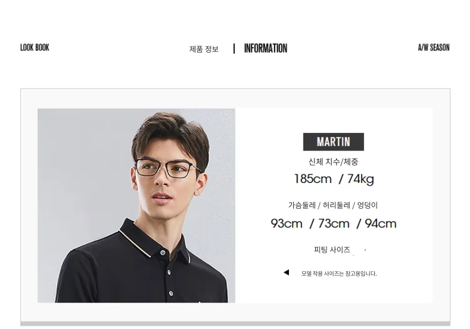Click the model's eyeglasses in photo
The image size is (470, 329).
[x=167, y=168]
